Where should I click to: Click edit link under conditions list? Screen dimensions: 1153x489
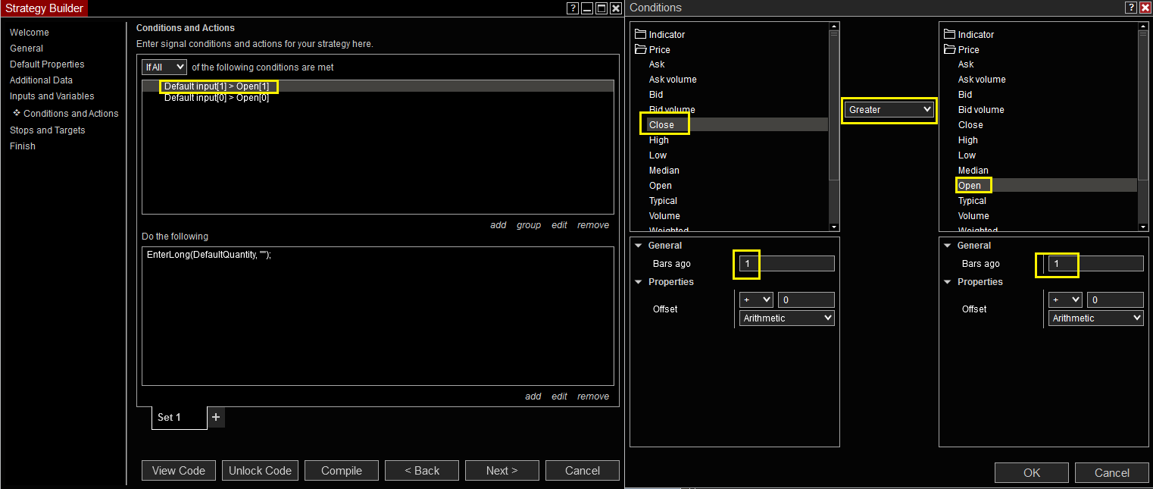coord(560,225)
